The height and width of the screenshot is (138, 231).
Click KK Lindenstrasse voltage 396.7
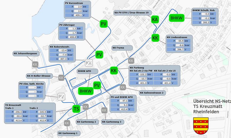(180, 49)
